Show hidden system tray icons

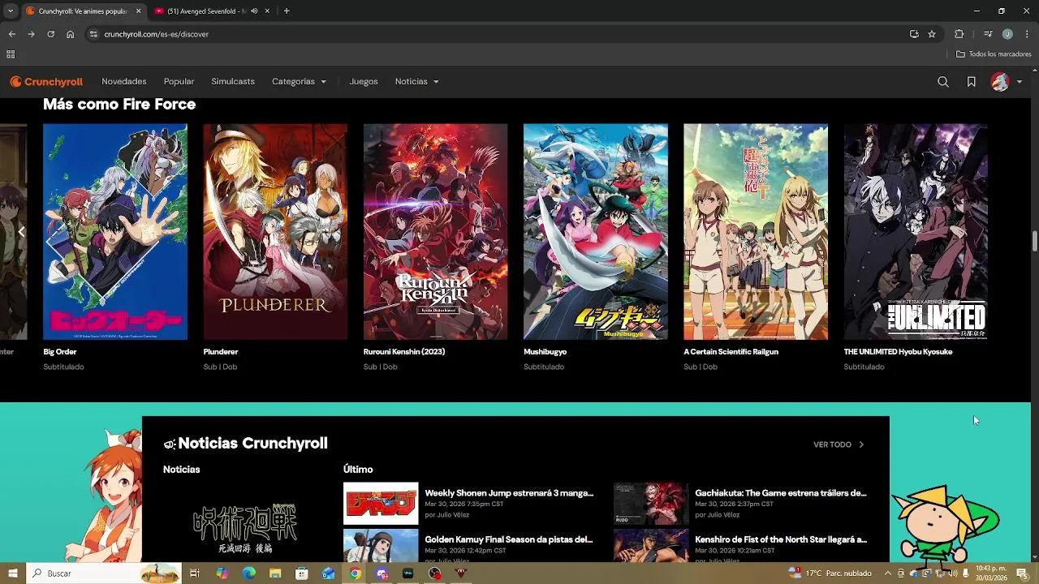887,573
